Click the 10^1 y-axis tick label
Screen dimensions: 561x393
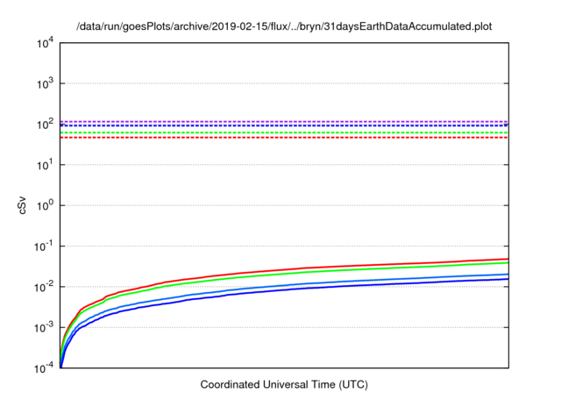45,165
